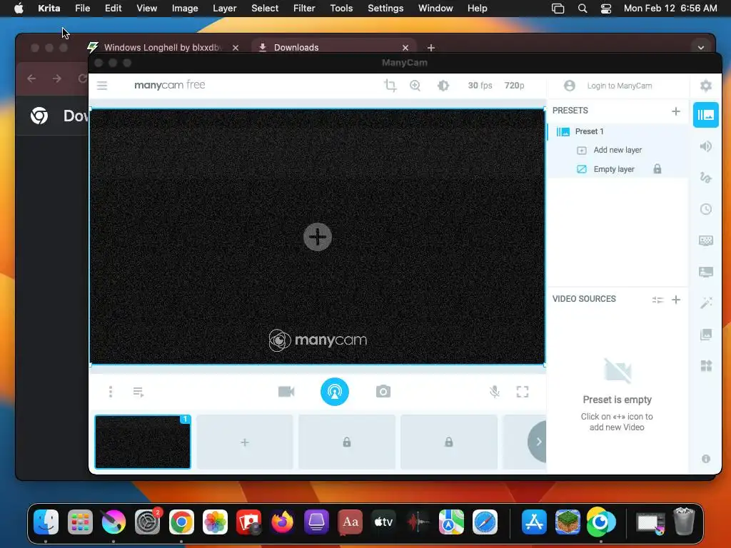Add a new video source with plus
Image resolution: width=731 pixels, height=548 pixels.
point(675,300)
